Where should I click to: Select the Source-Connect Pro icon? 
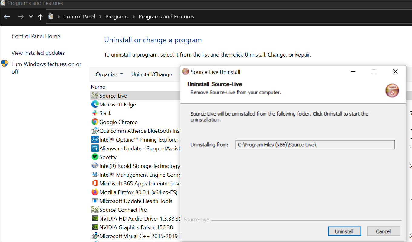pyautogui.click(x=95, y=210)
